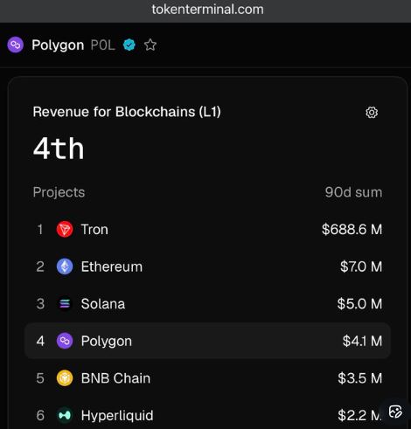Viewport: 411px width, 429px height.
Task: Select the BNB Chain project name
Action: pyautogui.click(x=115, y=378)
